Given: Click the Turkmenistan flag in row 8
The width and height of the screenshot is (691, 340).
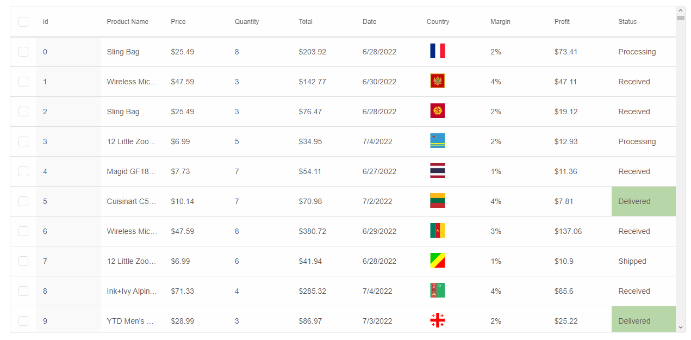Looking at the screenshot, I should tap(437, 290).
